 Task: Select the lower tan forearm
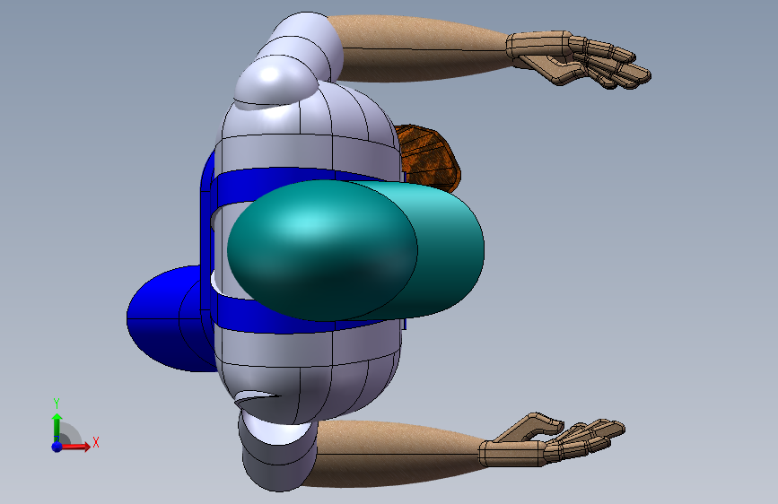pos(397,454)
